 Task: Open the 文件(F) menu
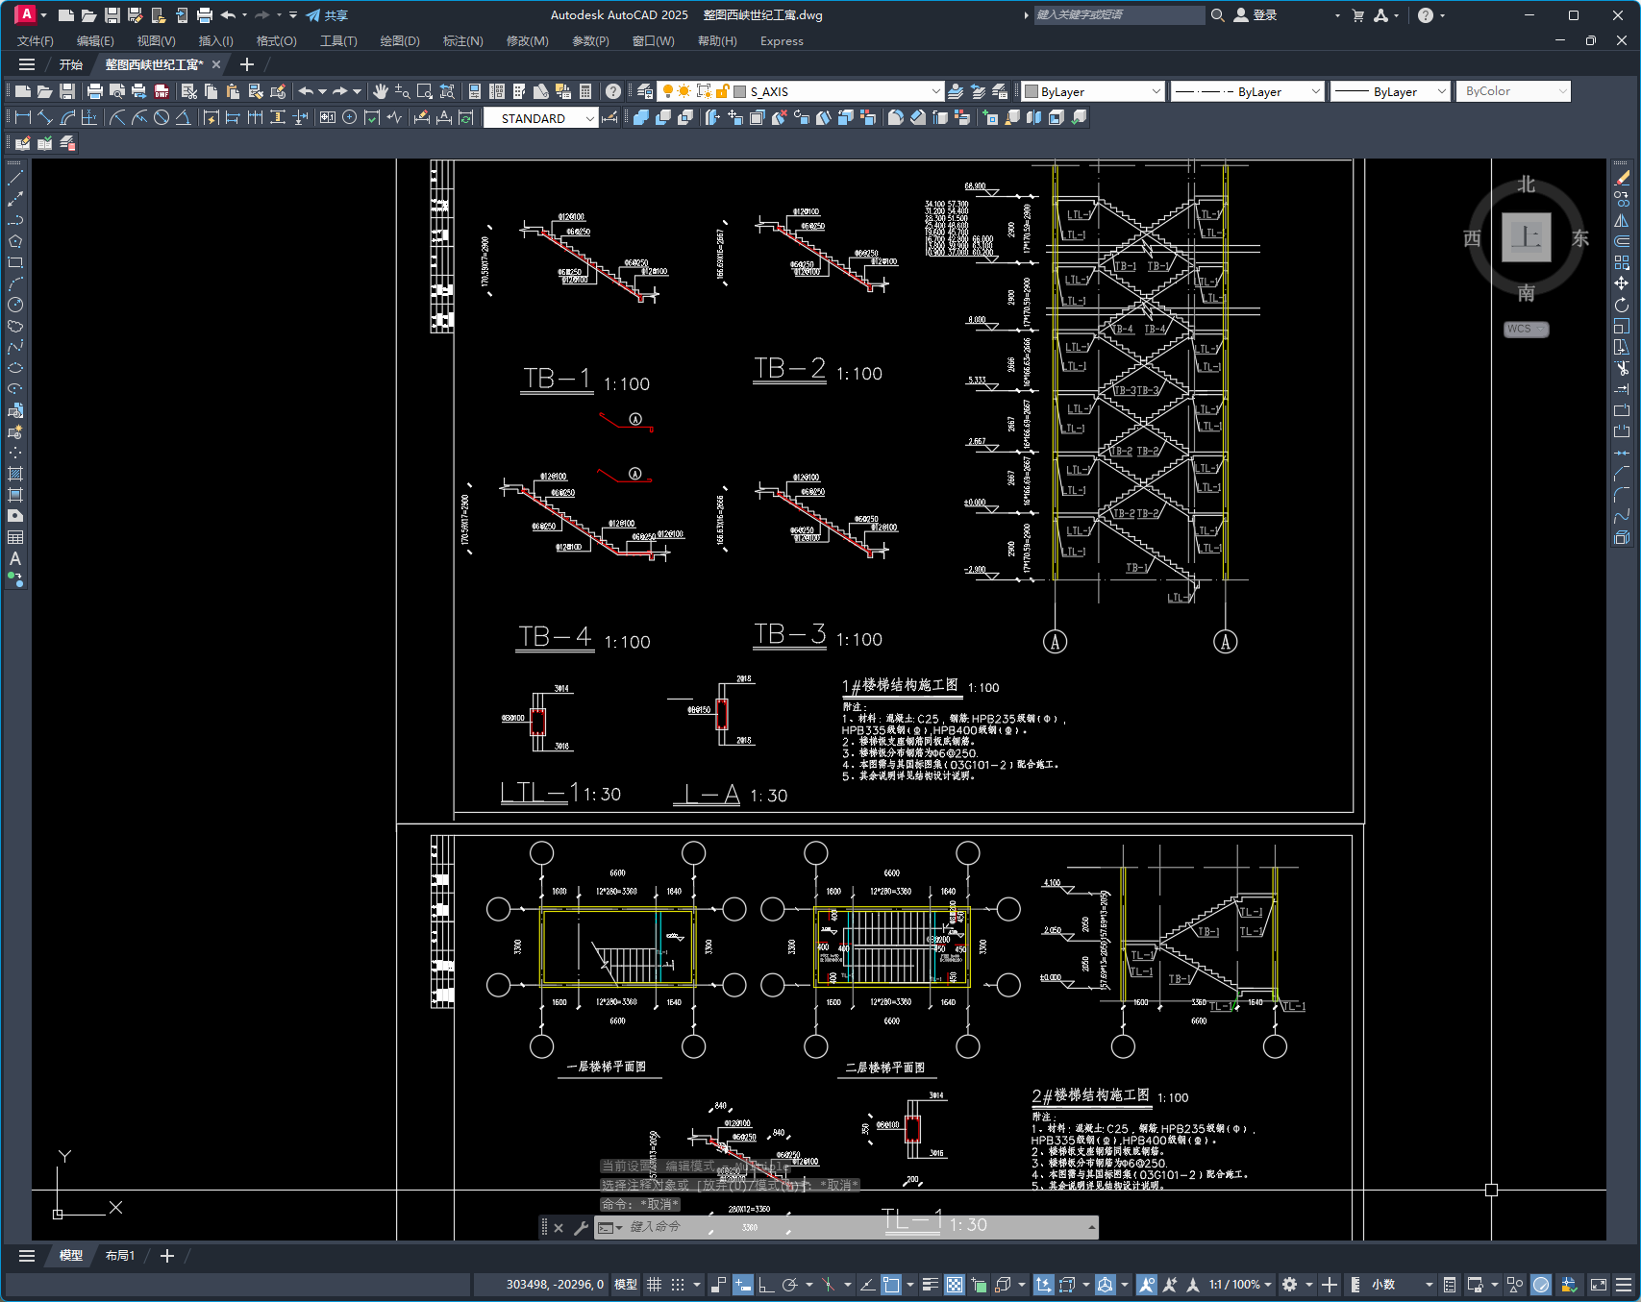coord(36,41)
